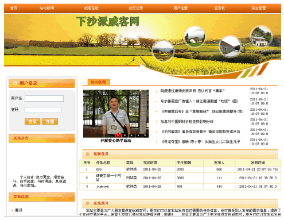284x220 pixels.
Task: Open the 《王的盛宴》 news headline
Action: click(201, 132)
